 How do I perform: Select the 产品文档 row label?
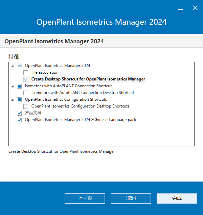pyautogui.click(x=33, y=113)
